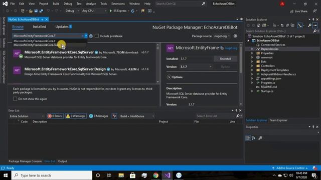The width and height of the screenshot is (321, 180).
Task: Refresh NuGet search results icon
Action: click(x=91, y=36)
